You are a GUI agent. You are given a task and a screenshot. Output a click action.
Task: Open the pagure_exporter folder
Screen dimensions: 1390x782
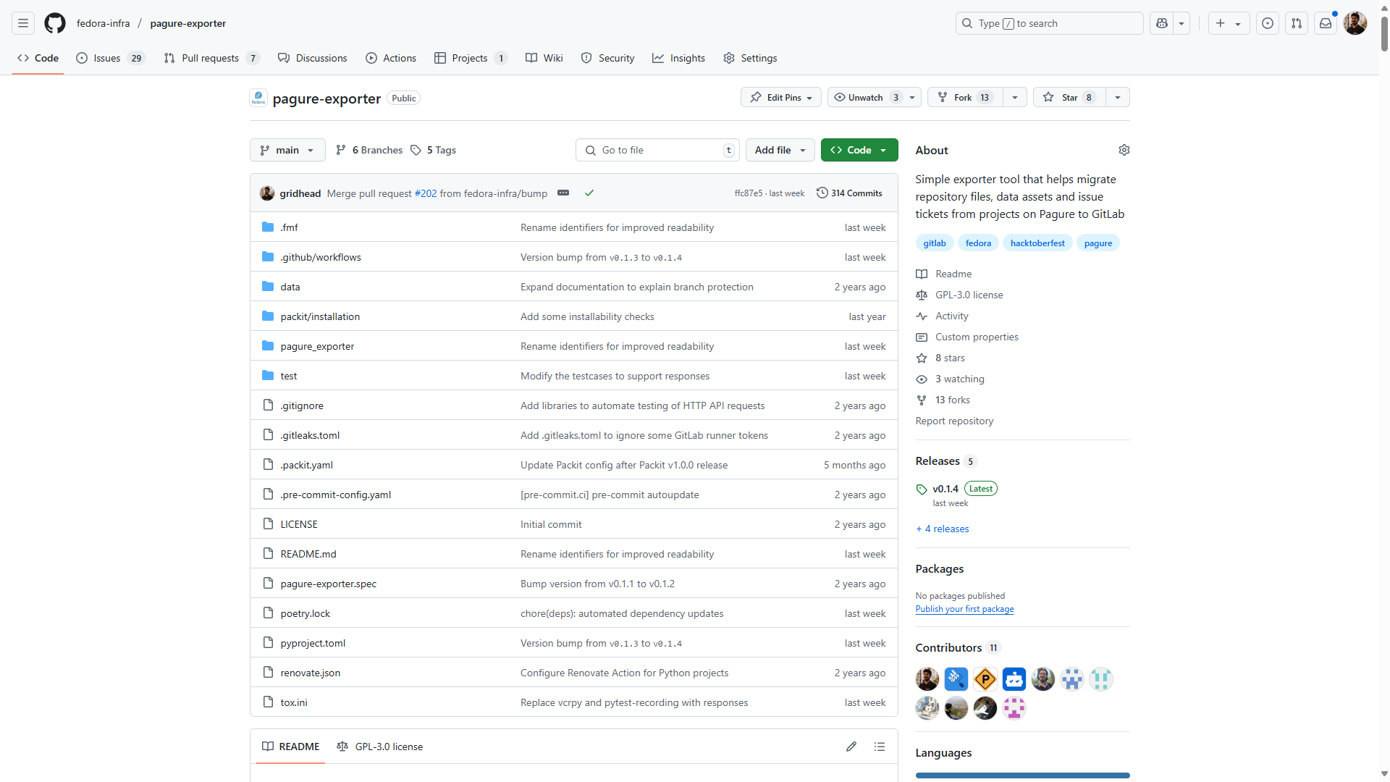tap(317, 346)
